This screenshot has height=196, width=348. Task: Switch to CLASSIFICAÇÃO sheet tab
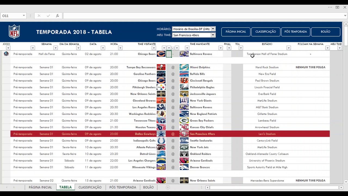[90, 187]
